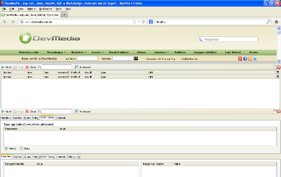Click the magnifier icon in Firefox search box
Screen dimensions: 281x177
[268, 22]
